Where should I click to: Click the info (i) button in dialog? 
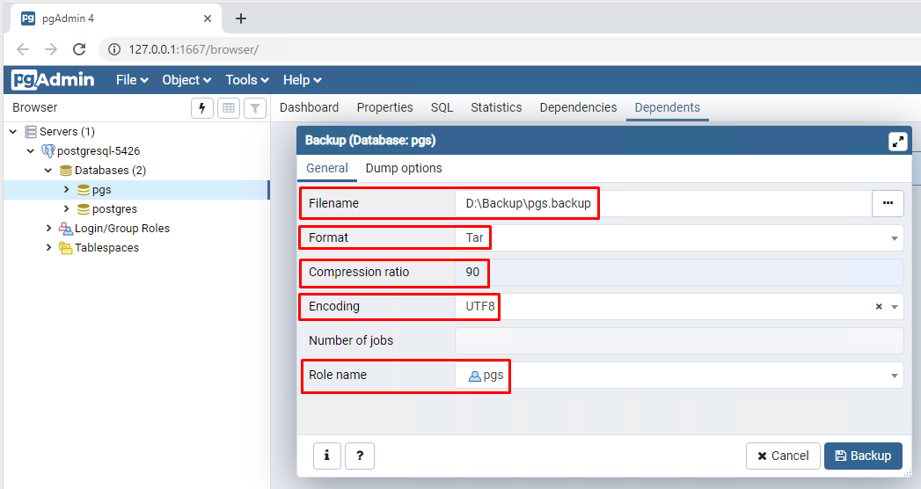[x=327, y=456]
